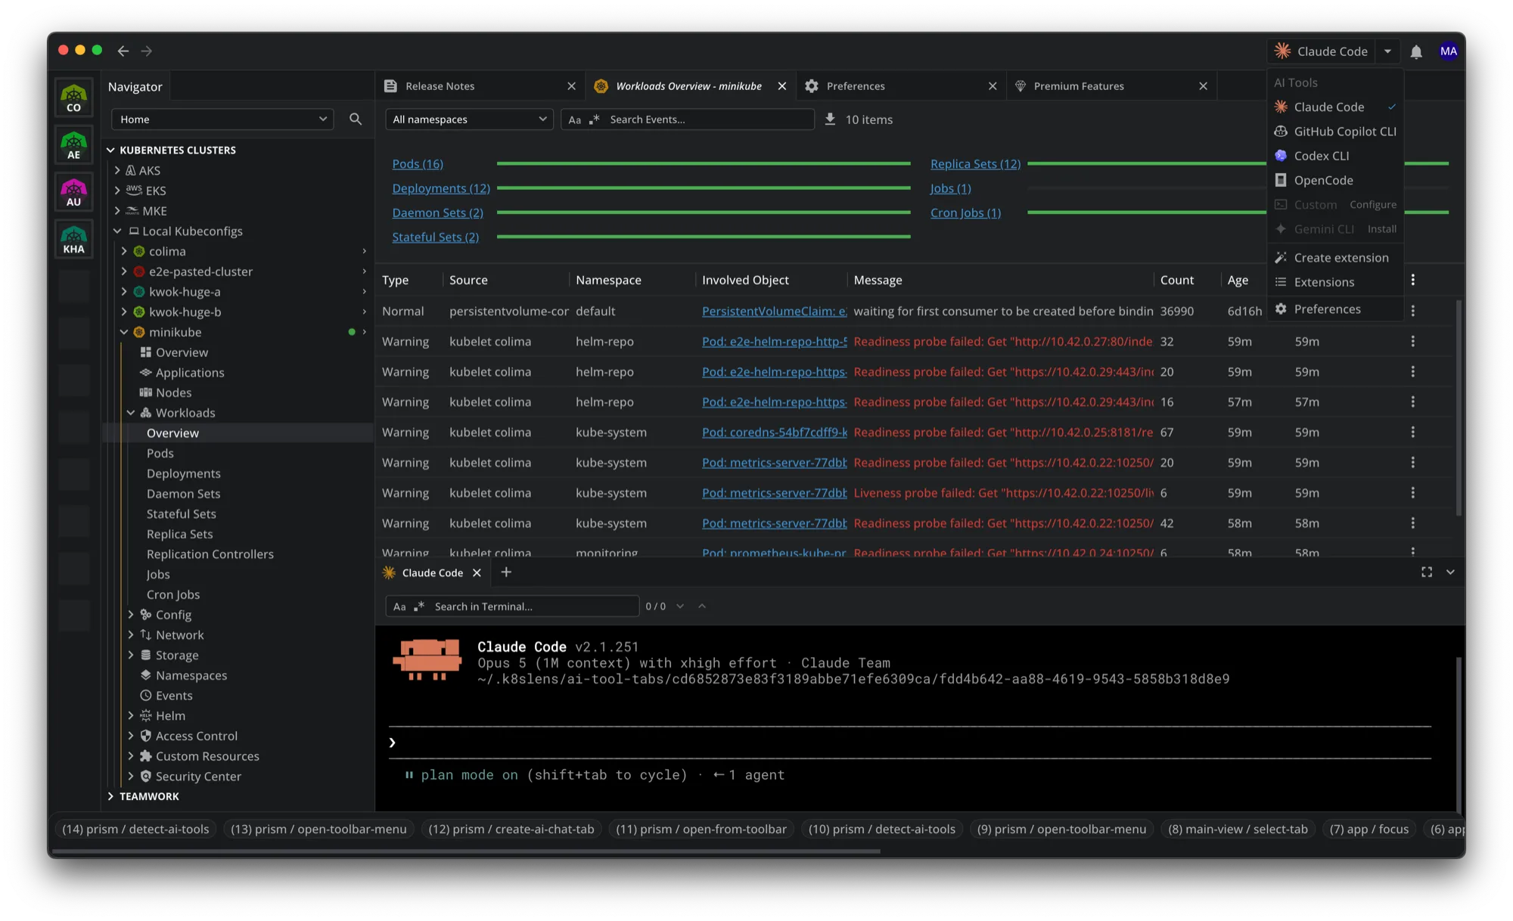
Task: Click the Navigator search magnifier icon
Action: click(x=356, y=119)
